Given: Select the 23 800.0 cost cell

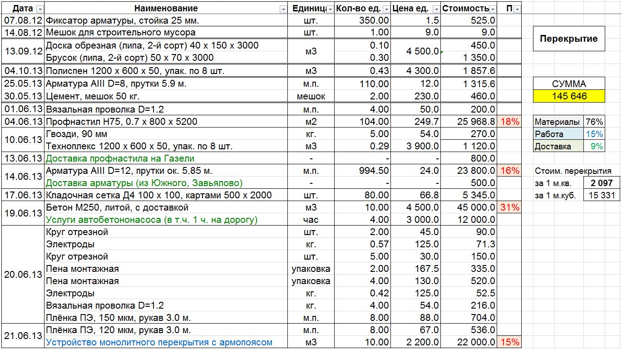Looking at the screenshot, I should [x=469, y=171].
